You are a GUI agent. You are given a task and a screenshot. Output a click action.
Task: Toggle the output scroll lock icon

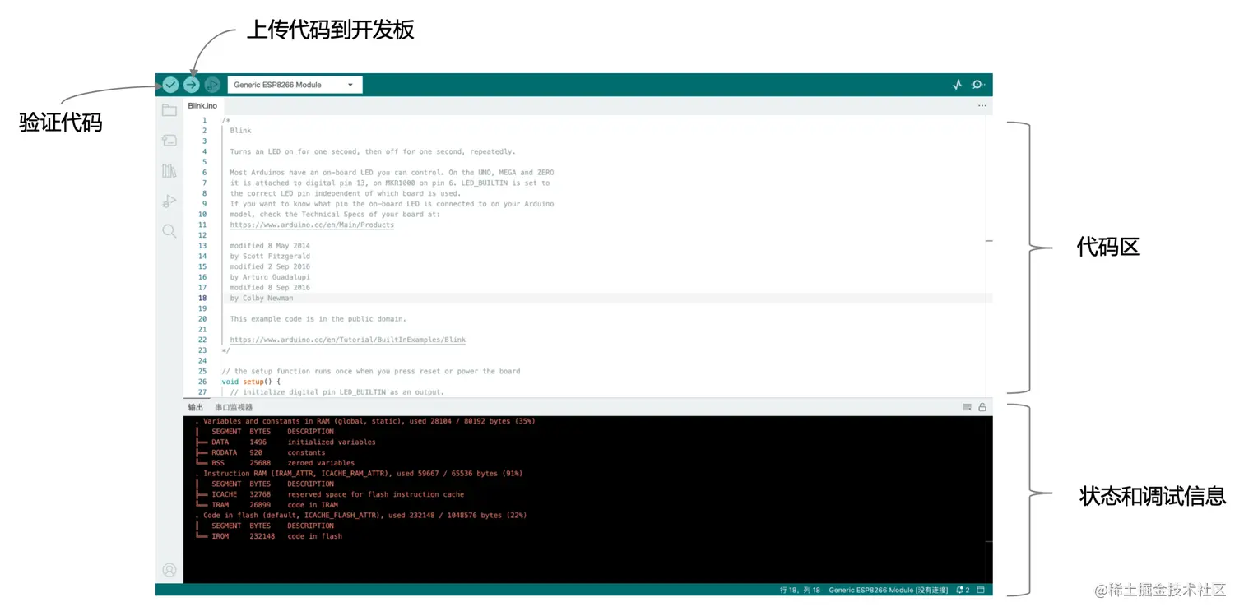click(x=982, y=407)
